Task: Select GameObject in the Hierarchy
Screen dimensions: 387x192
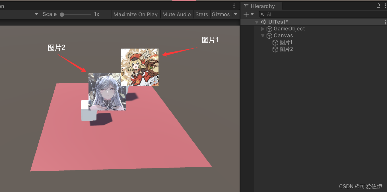Action: (x=289, y=29)
